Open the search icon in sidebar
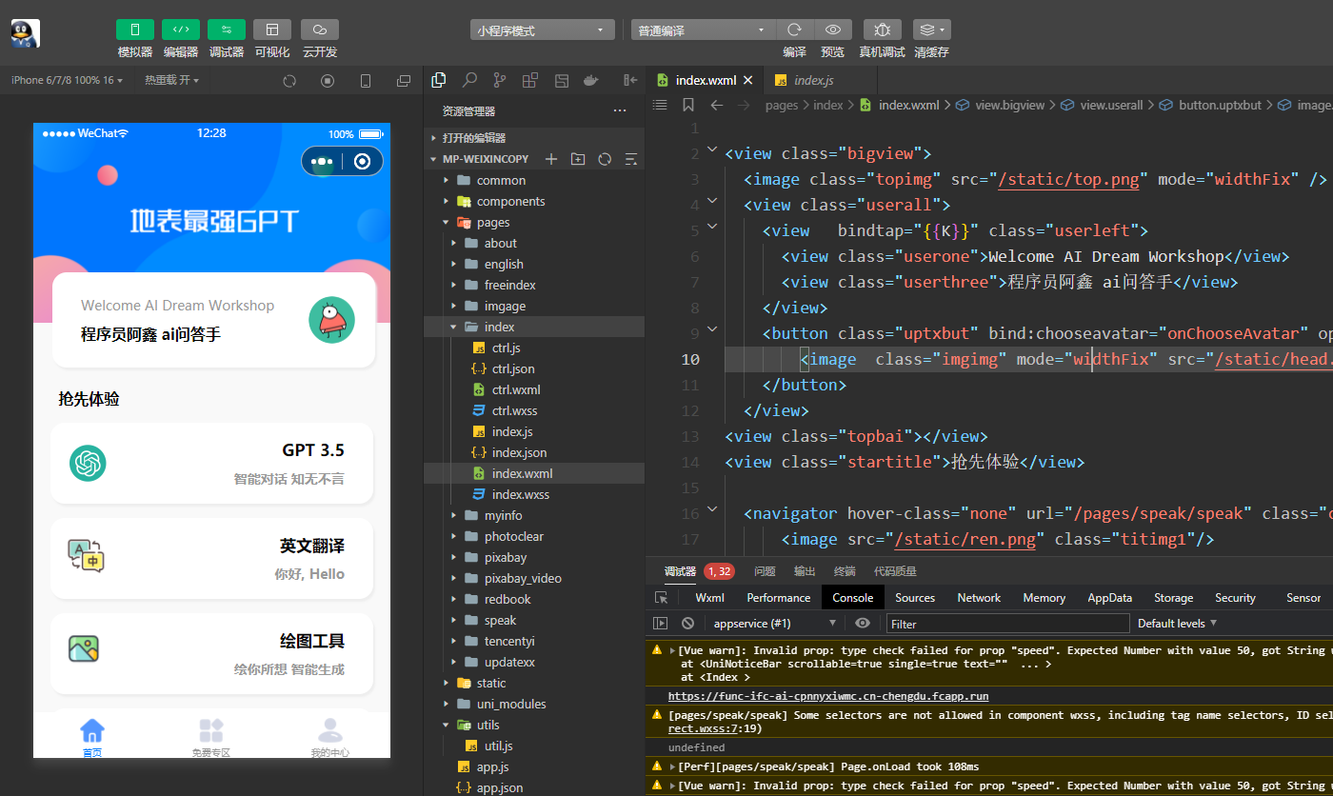 469,80
